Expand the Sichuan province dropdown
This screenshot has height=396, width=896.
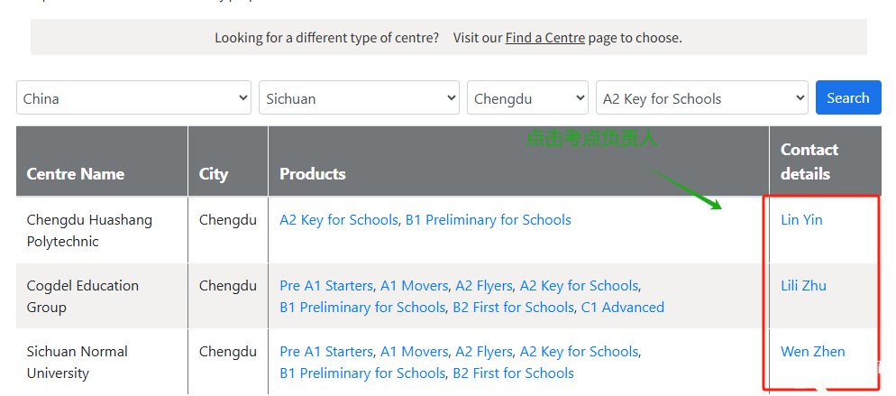[359, 97]
